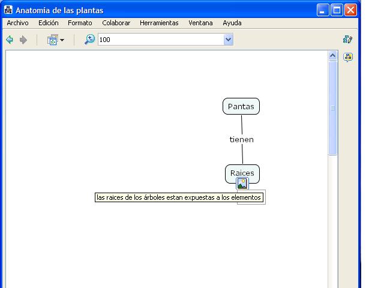Open the Formato menu
Viewport: 384px width, 288px height.
(x=80, y=23)
